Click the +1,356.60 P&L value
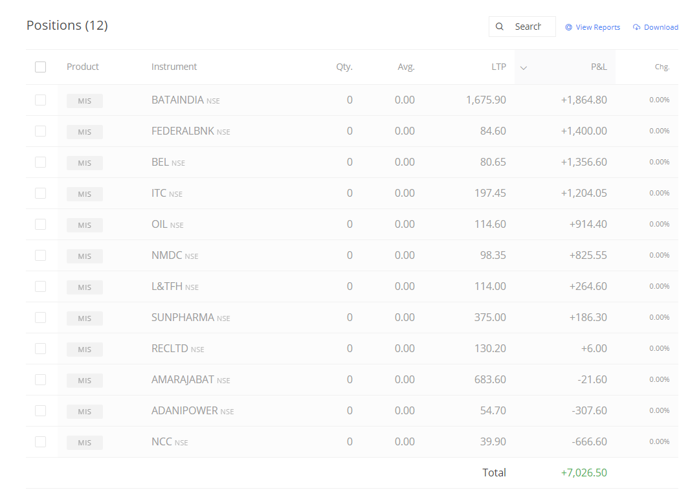Viewport: 690px width, 490px height. pyautogui.click(x=583, y=162)
